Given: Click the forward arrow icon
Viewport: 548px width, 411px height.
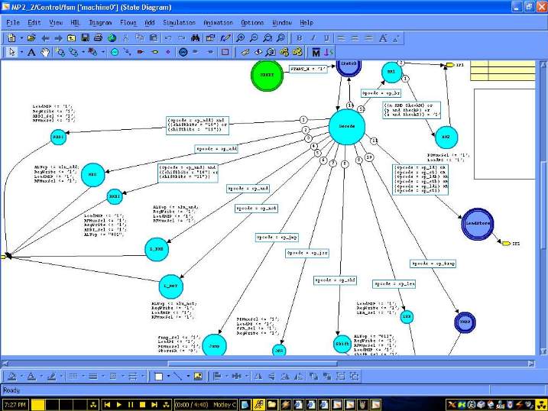Looking at the screenshot, I should click(58, 37).
